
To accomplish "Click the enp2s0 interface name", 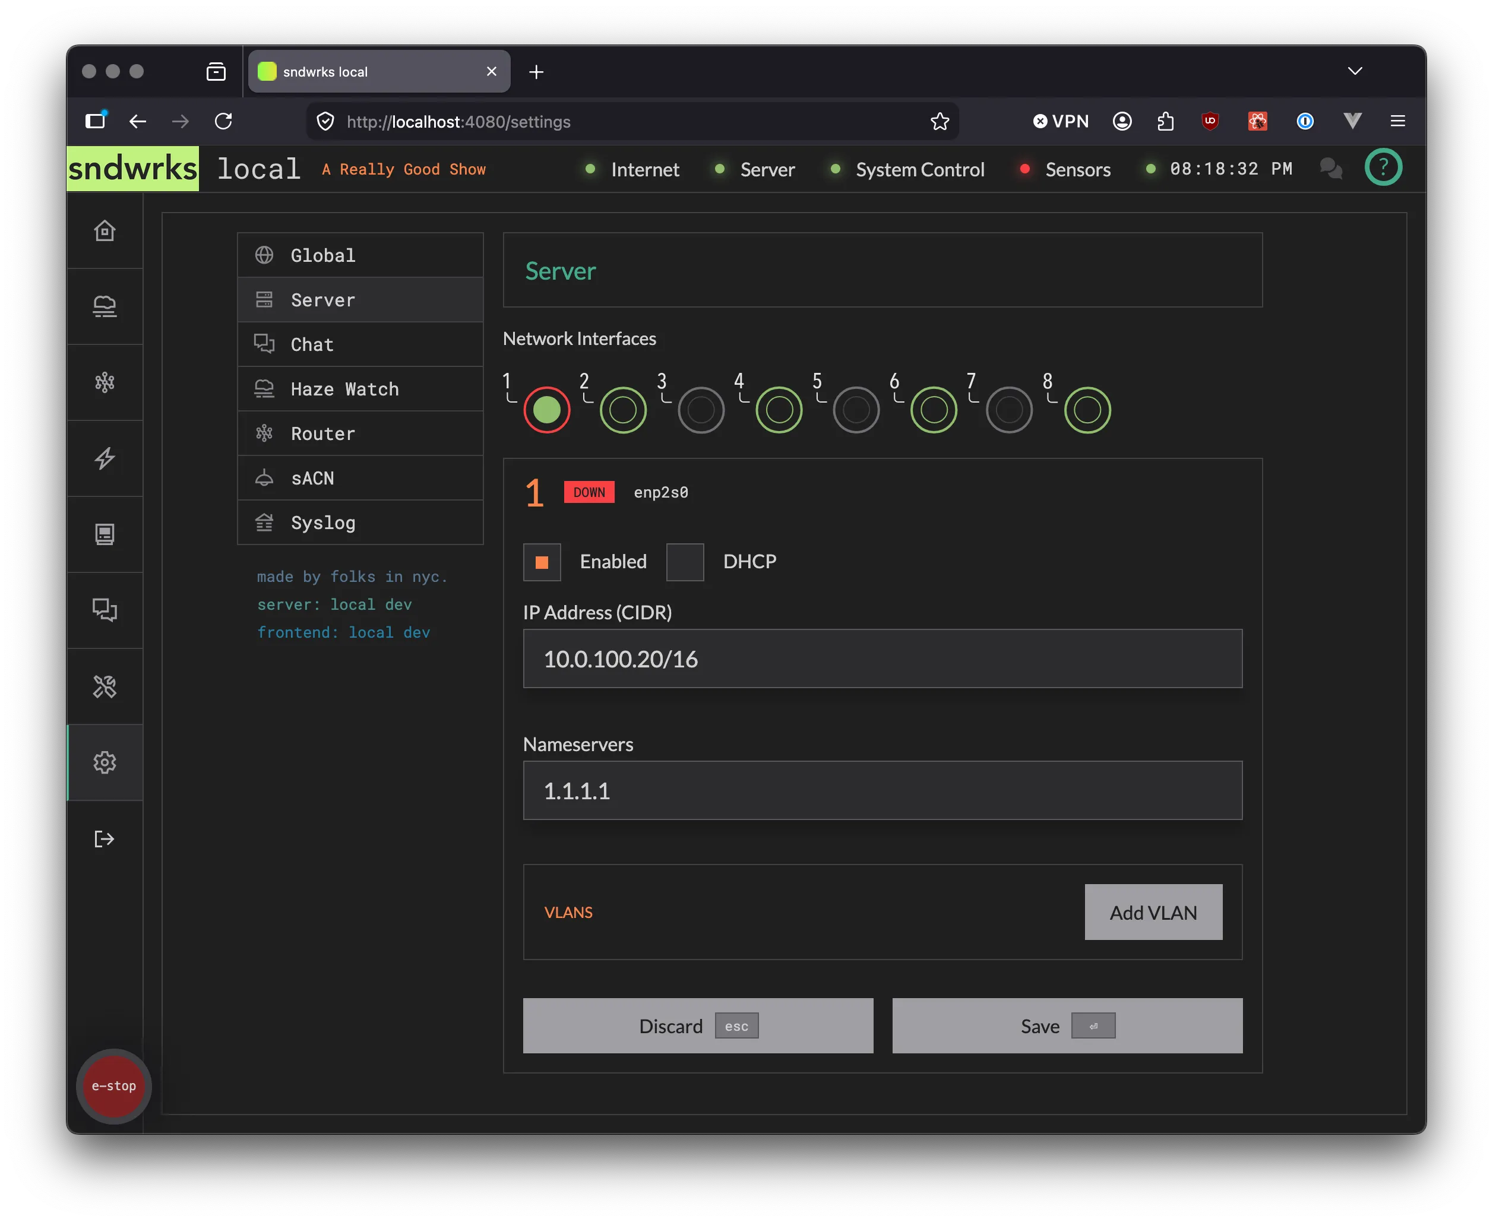I will pyautogui.click(x=661, y=492).
